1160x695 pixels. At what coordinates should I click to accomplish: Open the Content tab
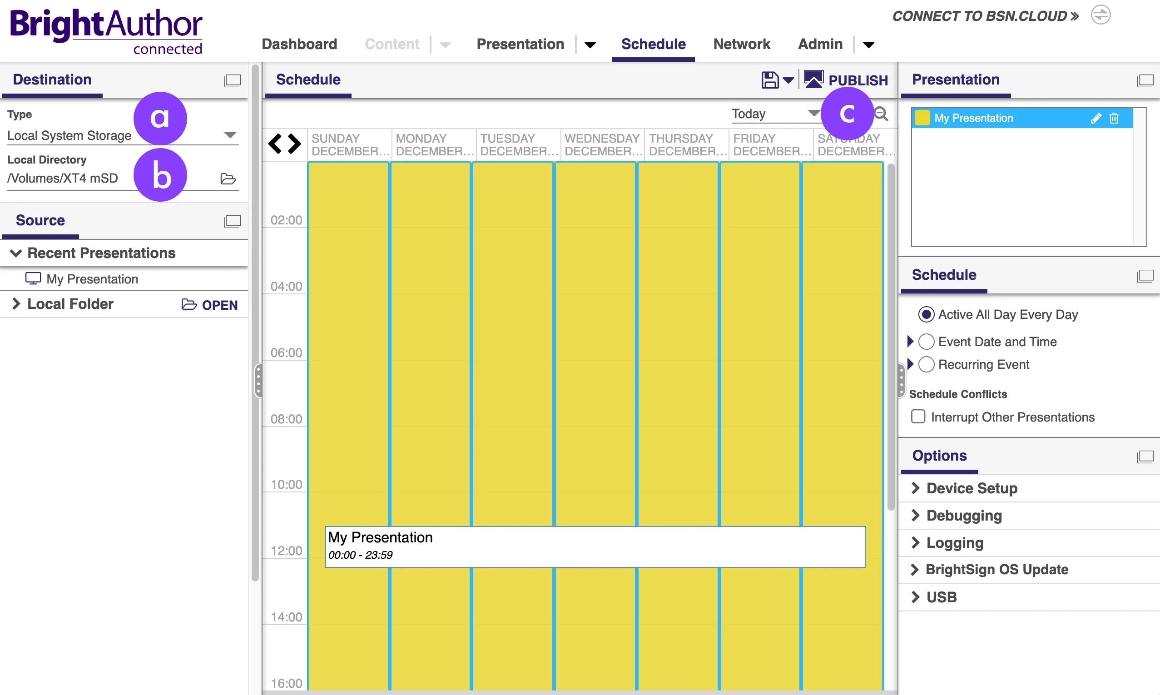(392, 44)
